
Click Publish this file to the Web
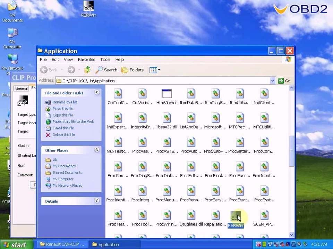click(x=73, y=121)
